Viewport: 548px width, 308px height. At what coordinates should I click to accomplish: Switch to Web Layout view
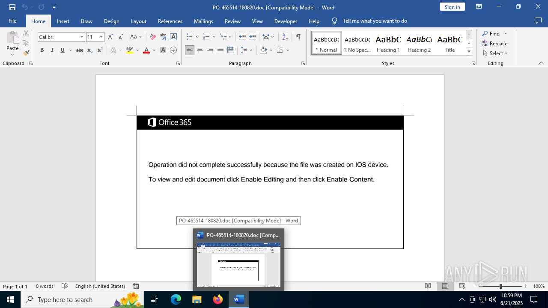462,286
